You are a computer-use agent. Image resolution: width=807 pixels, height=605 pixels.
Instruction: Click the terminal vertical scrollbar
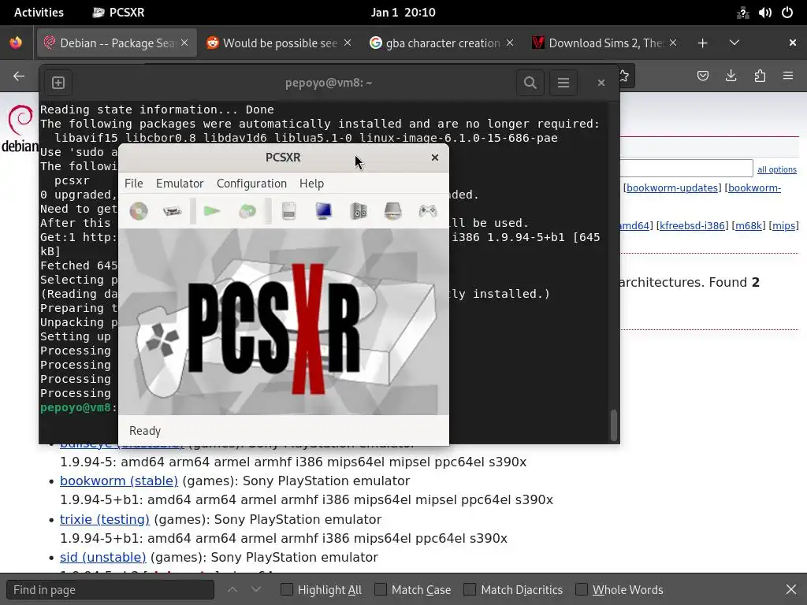click(x=613, y=425)
